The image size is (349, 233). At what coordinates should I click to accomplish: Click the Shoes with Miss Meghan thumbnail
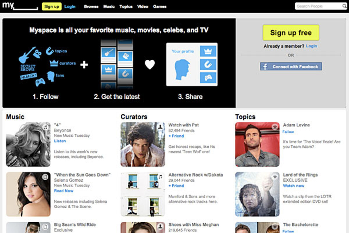pos(143,227)
